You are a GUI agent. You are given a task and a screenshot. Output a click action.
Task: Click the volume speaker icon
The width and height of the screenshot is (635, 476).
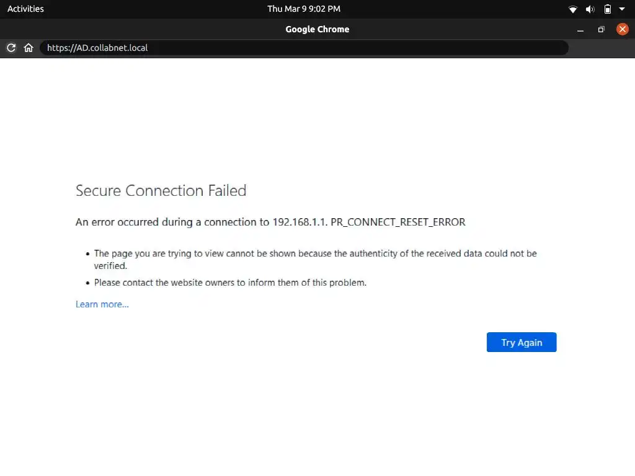pos(590,9)
